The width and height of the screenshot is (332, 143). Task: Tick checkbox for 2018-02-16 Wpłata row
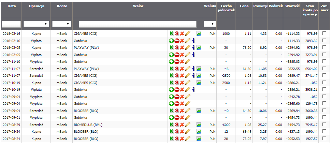click(x=324, y=40)
